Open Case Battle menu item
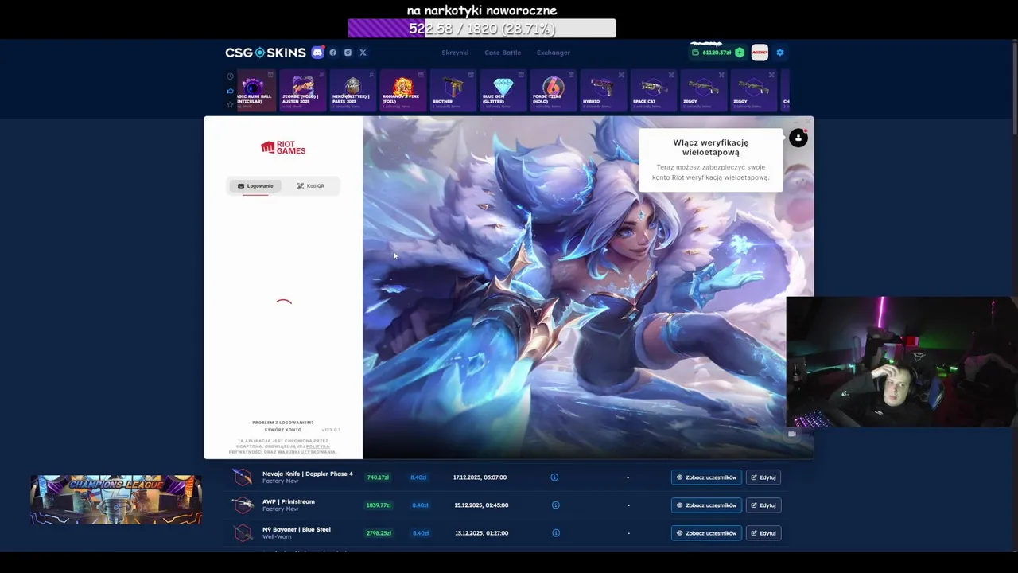Image resolution: width=1018 pixels, height=573 pixels. pos(503,53)
